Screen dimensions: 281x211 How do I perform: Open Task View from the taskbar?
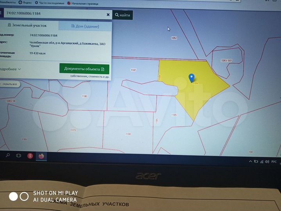pyautogui.click(x=18, y=156)
